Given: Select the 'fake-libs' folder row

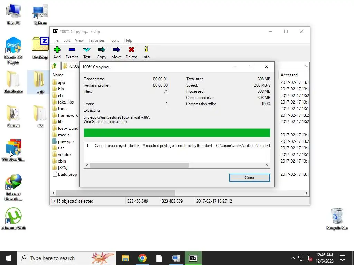Looking at the screenshot, I should (x=65, y=102).
